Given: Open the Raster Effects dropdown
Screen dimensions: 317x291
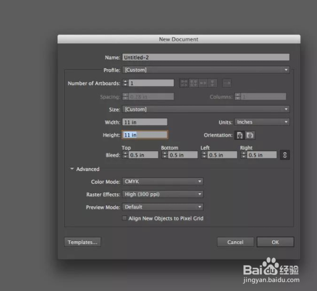Looking at the screenshot, I should pyautogui.click(x=163, y=194).
